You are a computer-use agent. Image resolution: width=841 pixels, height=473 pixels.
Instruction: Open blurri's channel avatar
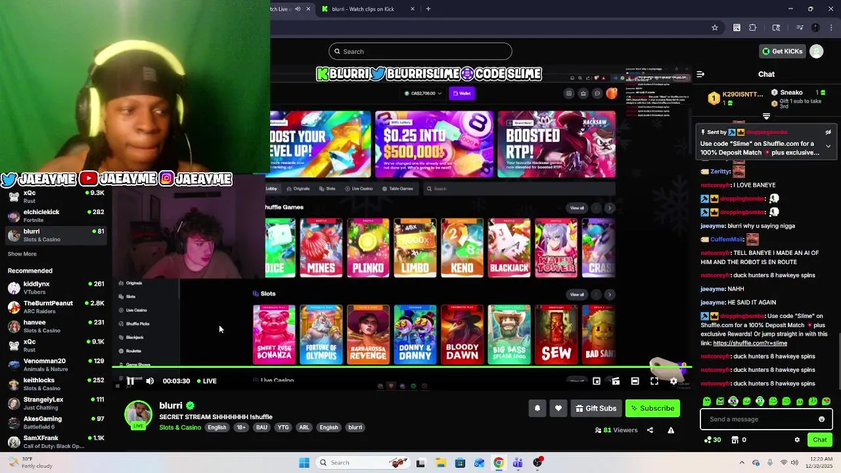138,415
